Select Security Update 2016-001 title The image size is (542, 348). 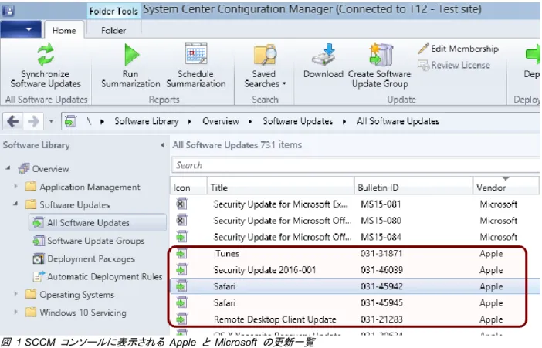coord(265,270)
